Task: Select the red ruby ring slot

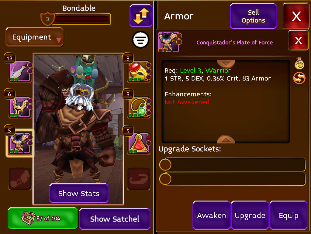Action: [138, 71]
